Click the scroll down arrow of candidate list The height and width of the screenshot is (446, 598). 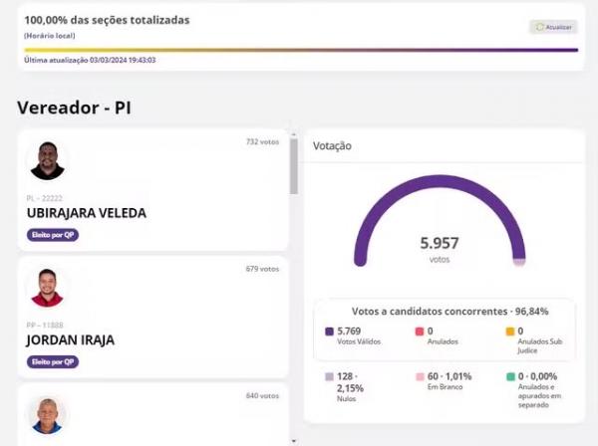pyautogui.click(x=294, y=441)
